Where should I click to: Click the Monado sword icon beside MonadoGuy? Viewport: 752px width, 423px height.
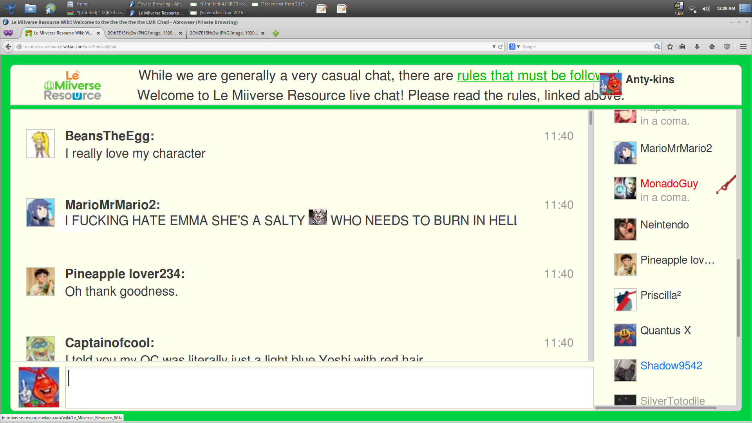click(726, 184)
